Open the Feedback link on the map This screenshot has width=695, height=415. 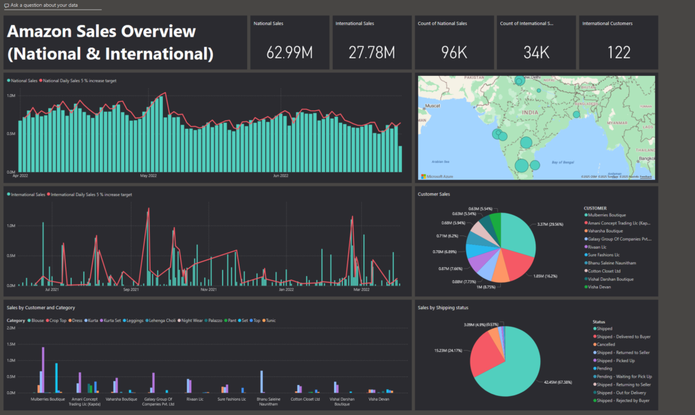click(x=646, y=177)
